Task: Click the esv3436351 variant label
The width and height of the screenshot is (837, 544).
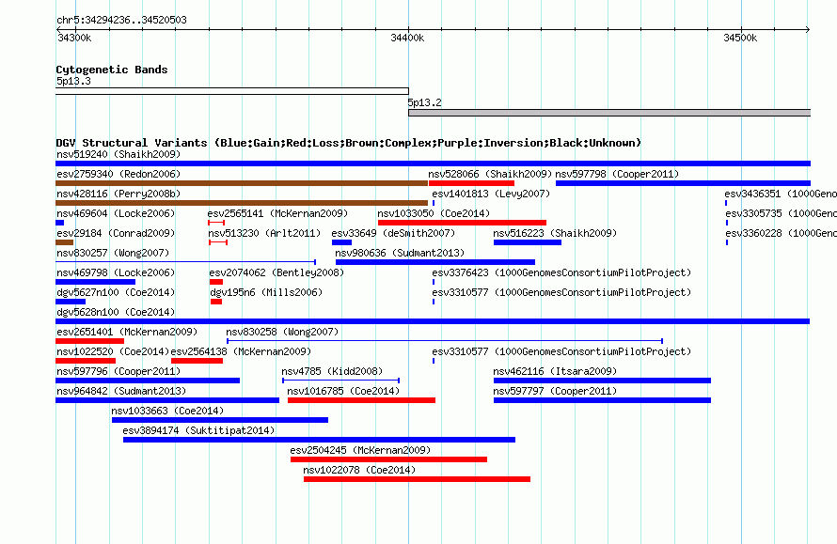Action: tap(781, 194)
